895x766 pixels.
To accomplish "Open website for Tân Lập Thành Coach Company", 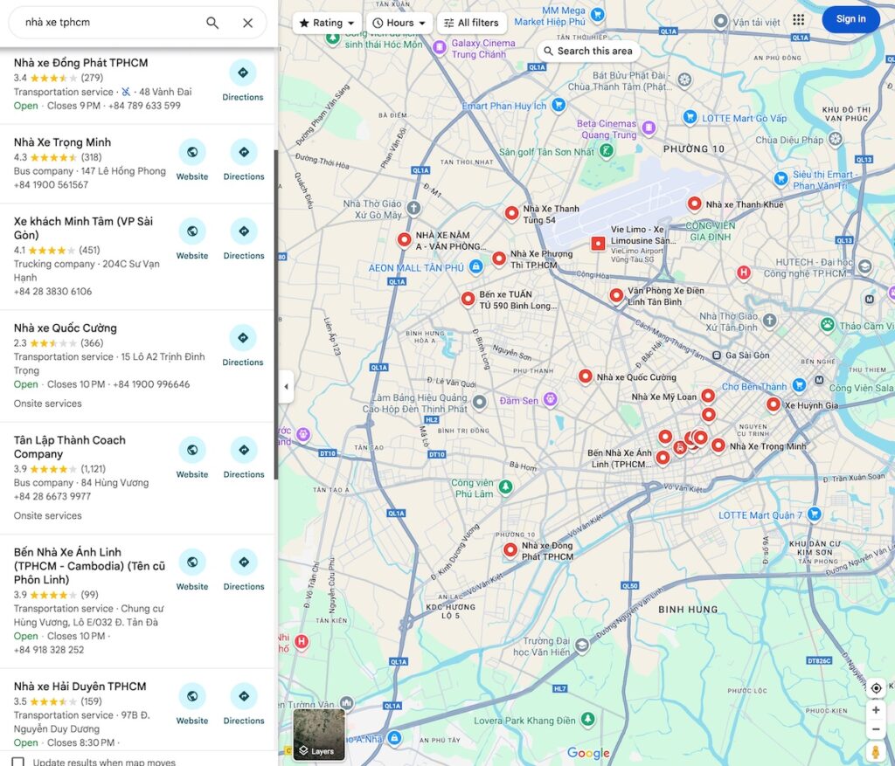I will [192, 459].
